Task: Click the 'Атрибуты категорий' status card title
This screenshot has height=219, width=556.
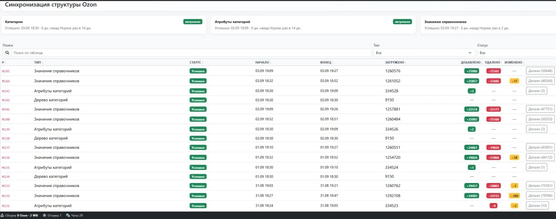Action: pyautogui.click(x=232, y=22)
